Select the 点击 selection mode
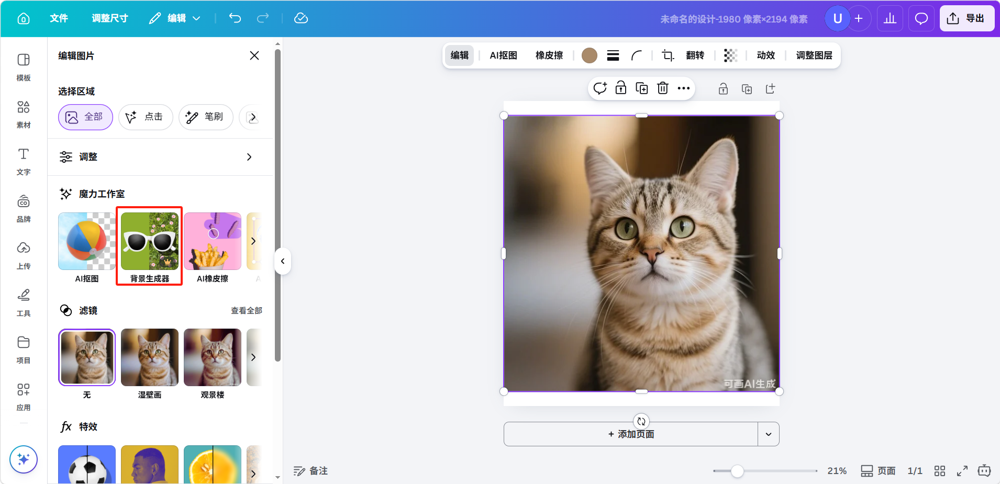This screenshot has height=484, width=1000. 146,117
